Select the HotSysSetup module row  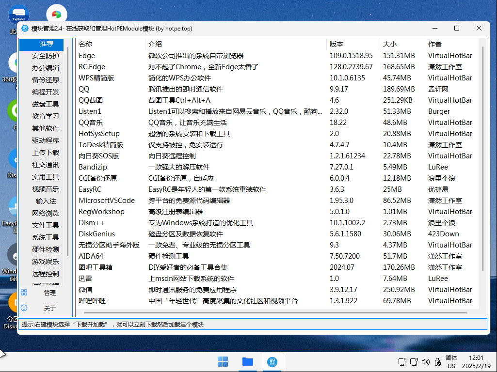coord(277,134)
